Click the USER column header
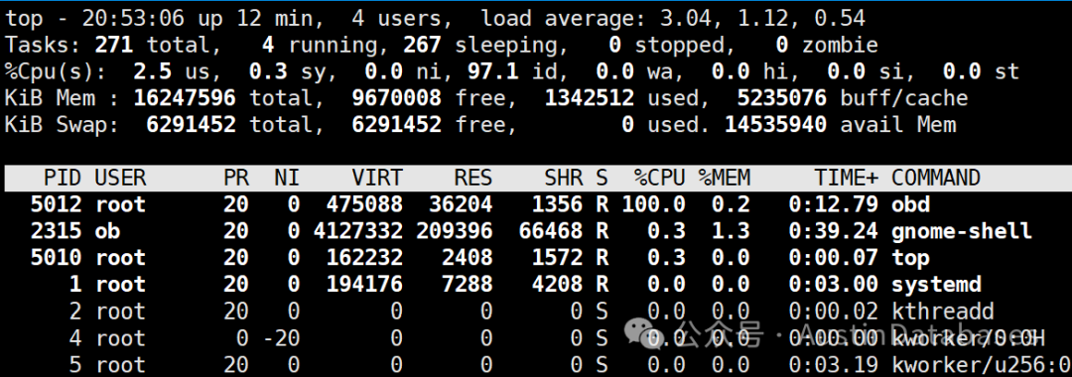The width and height of the screenshot is (1072, 377). coord(120,179)
